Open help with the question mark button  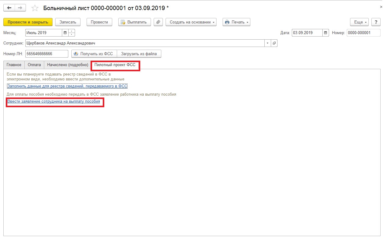[376, 22]
